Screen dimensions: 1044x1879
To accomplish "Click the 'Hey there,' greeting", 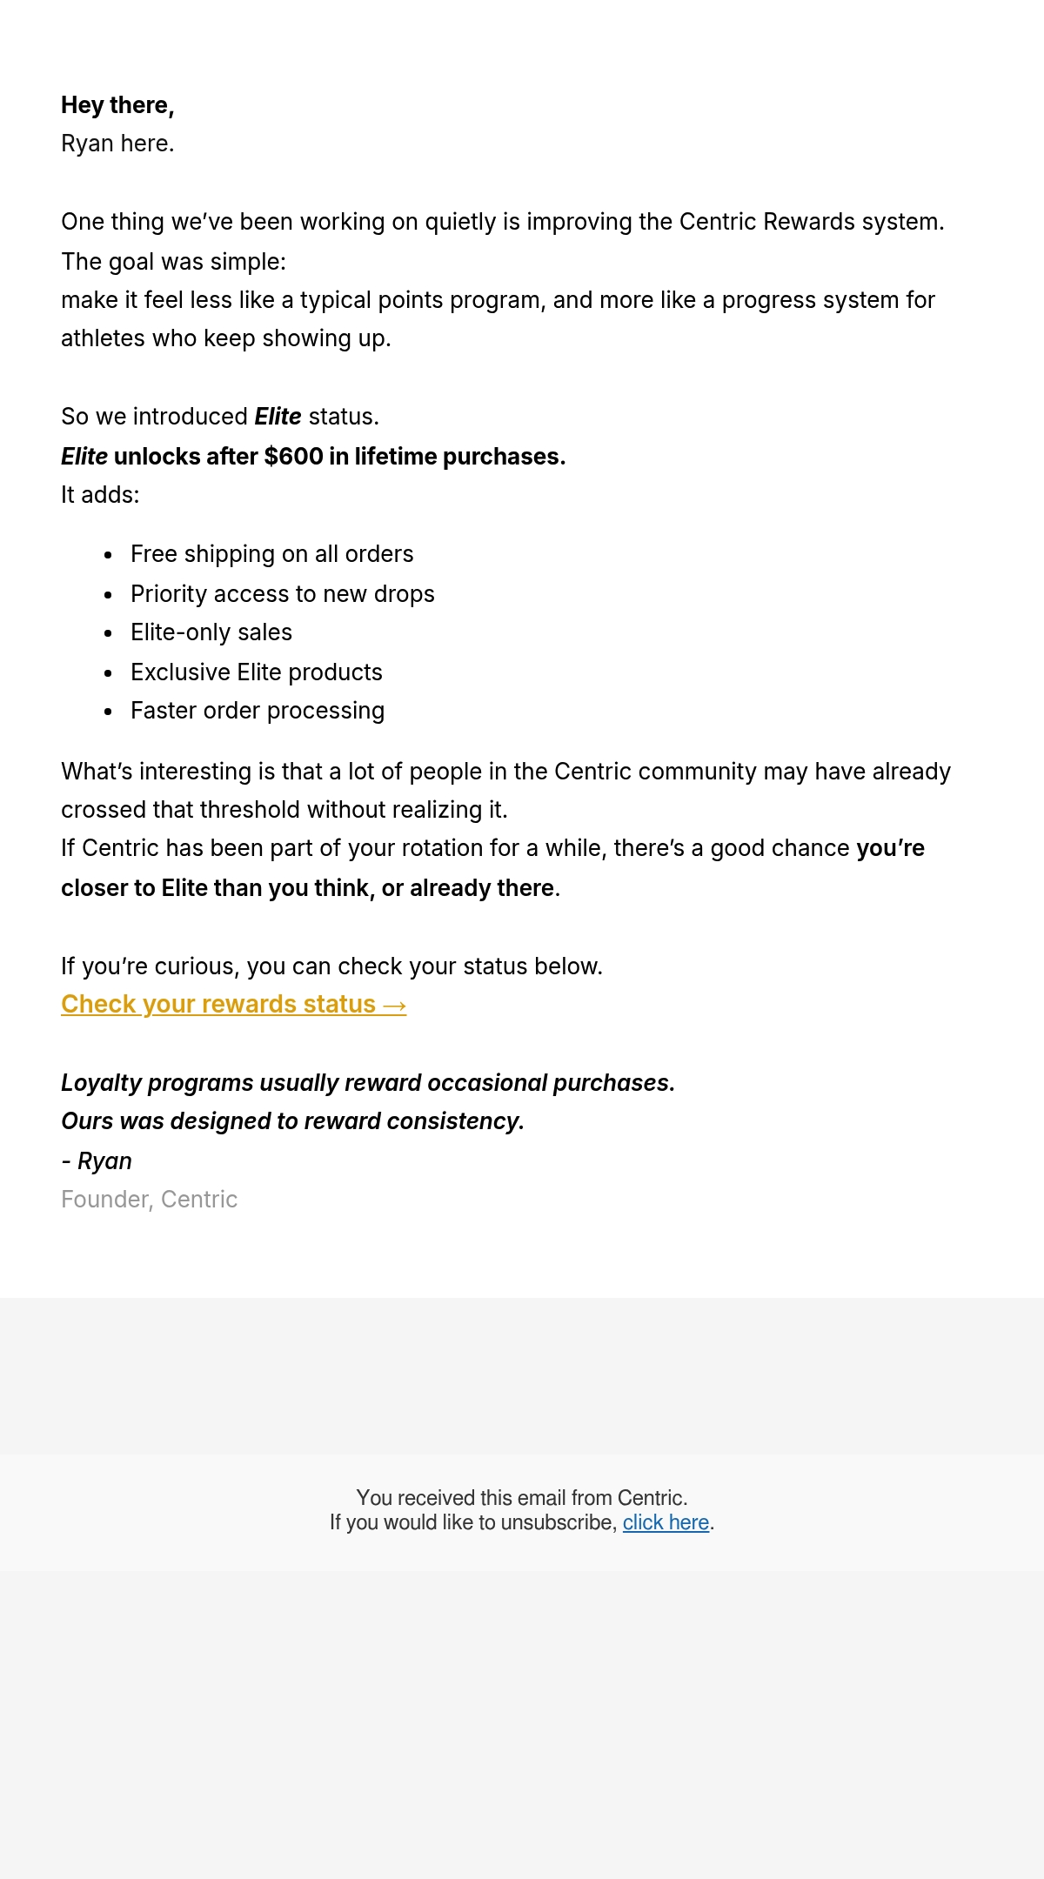I will (x=117, y=105).
